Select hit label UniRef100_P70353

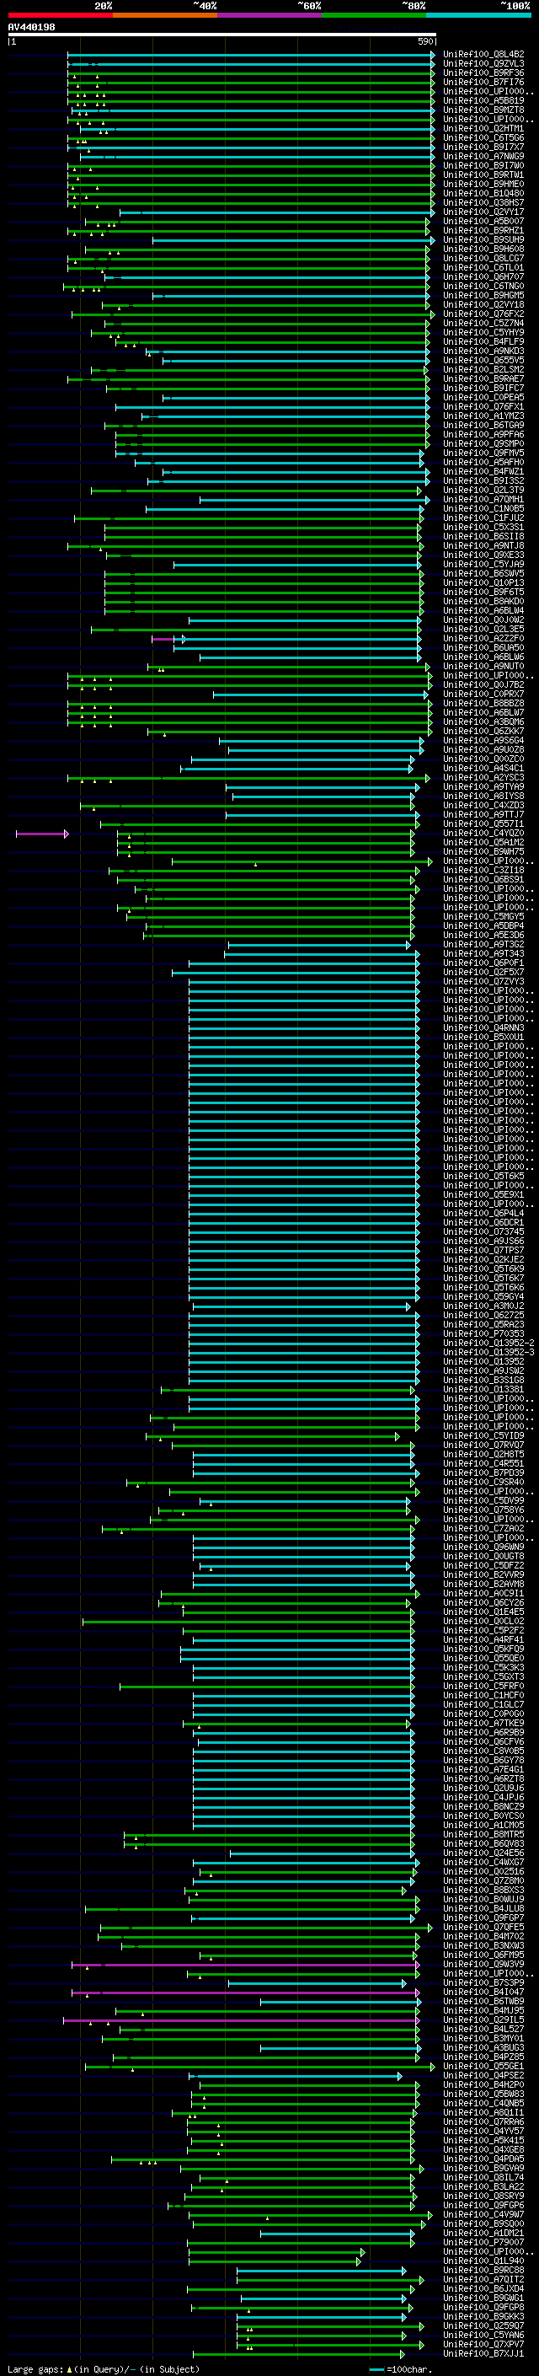(x=483, y=1333)
